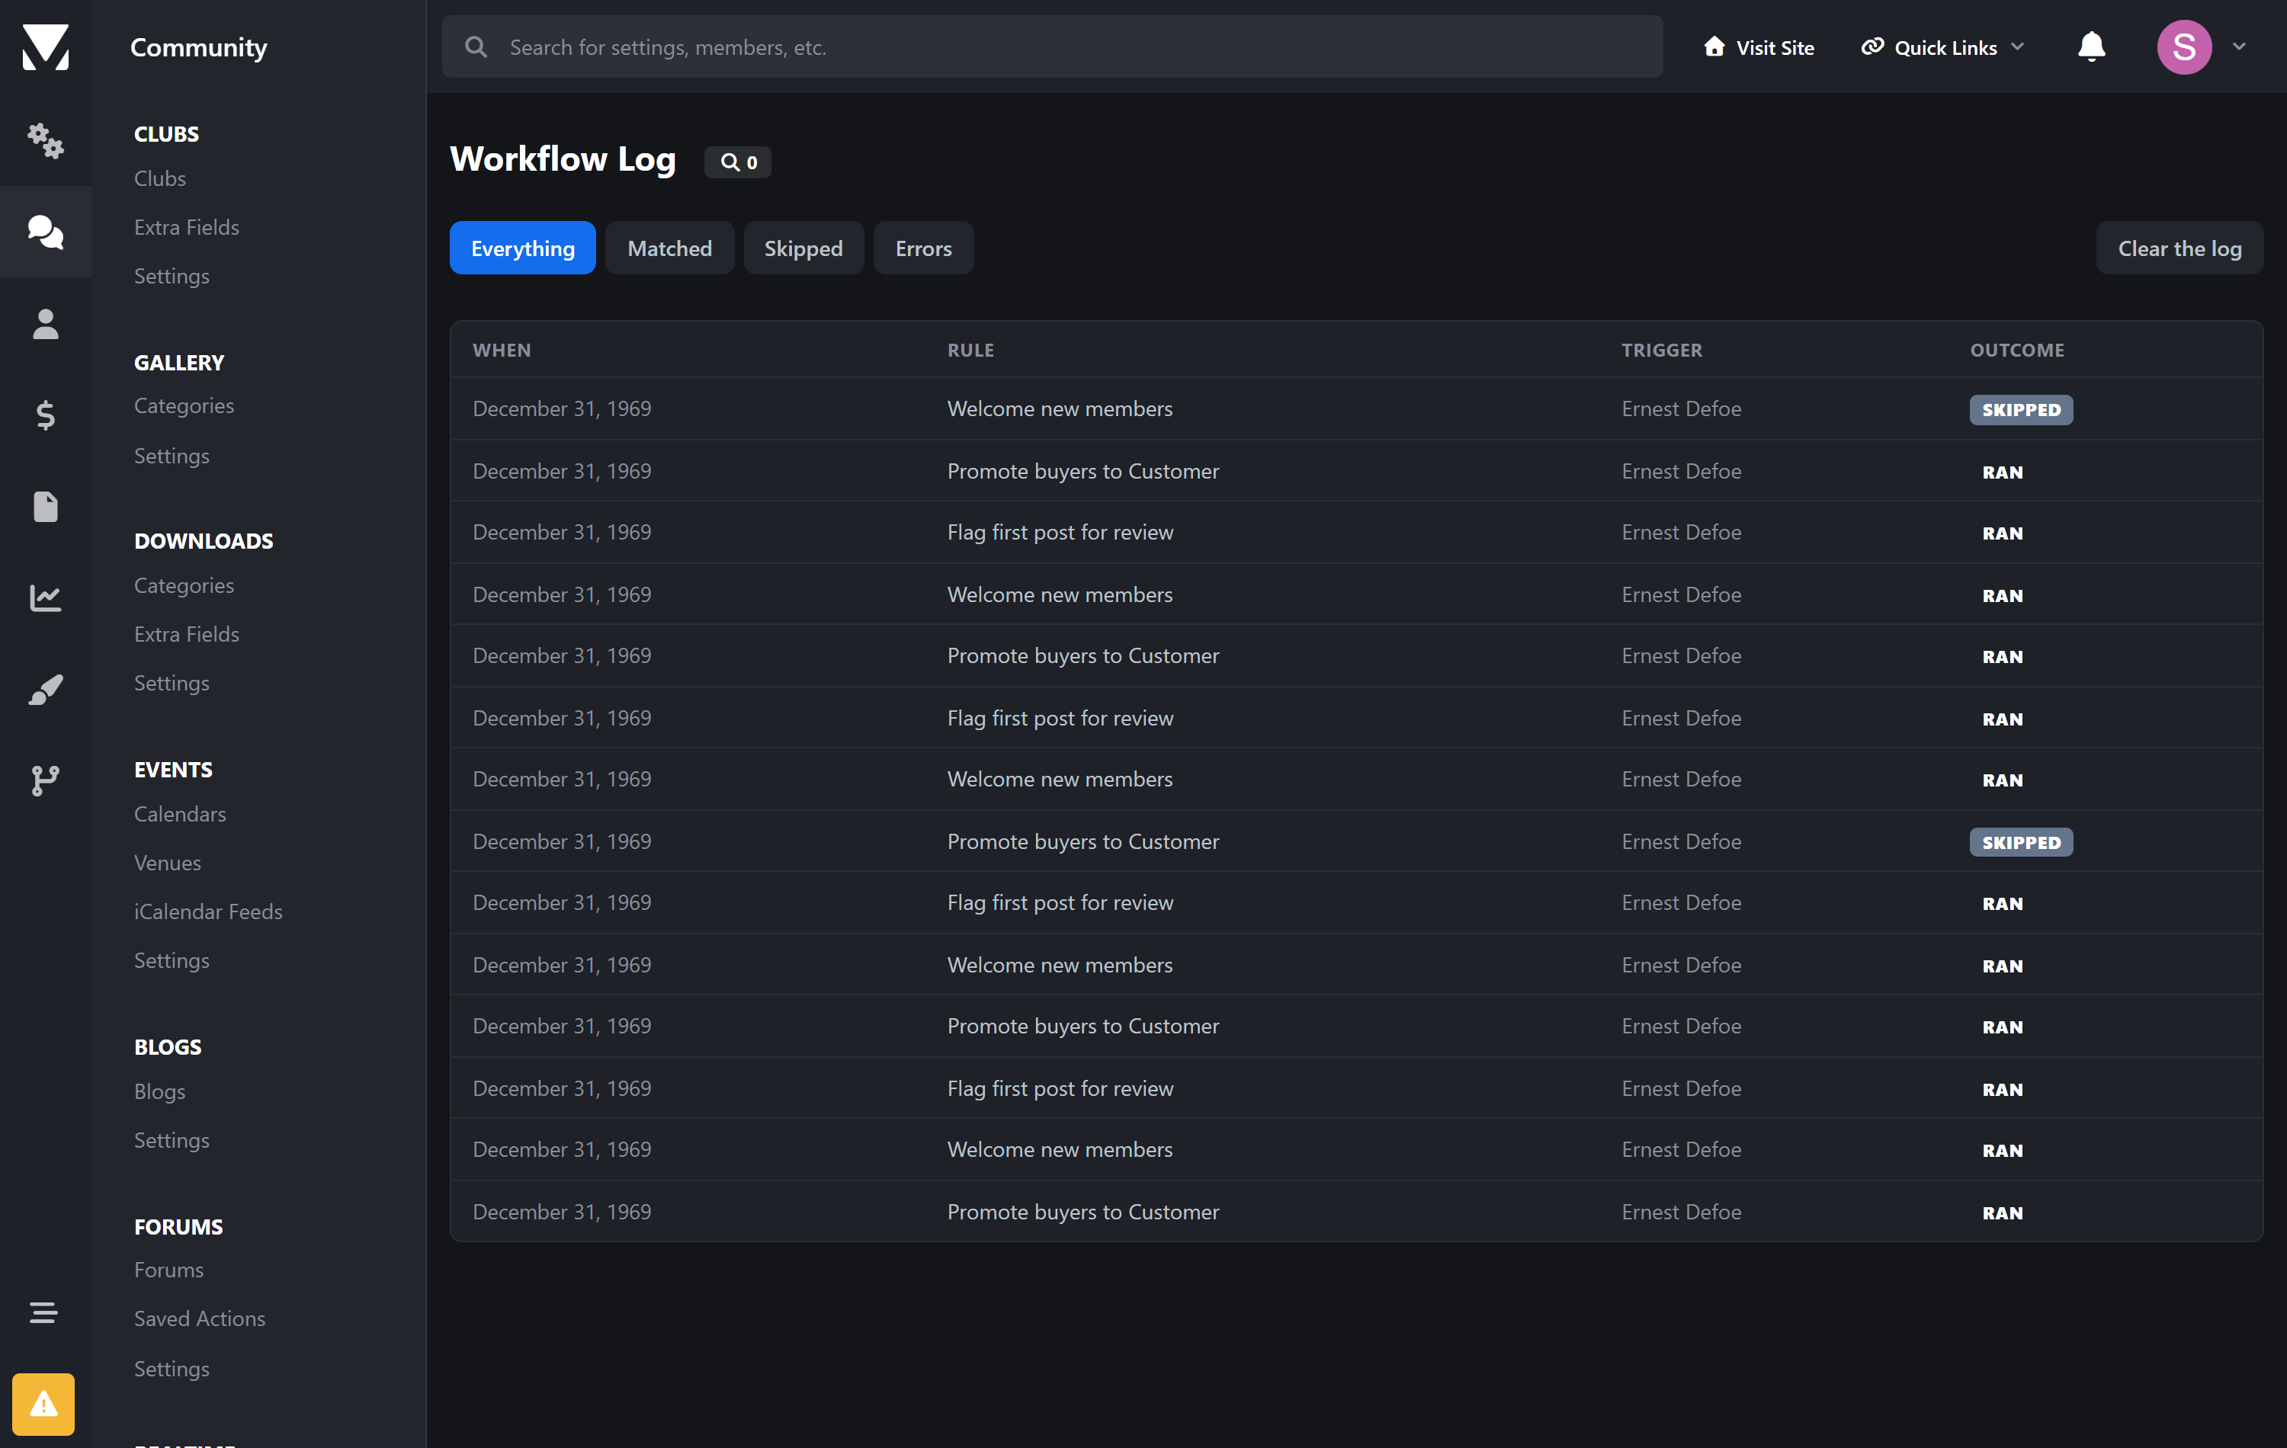Click SKIPPED badge for Welcome new members
This screenshot has height=1448, width=2287.
pyautogui.click(x=2021, y=409)
